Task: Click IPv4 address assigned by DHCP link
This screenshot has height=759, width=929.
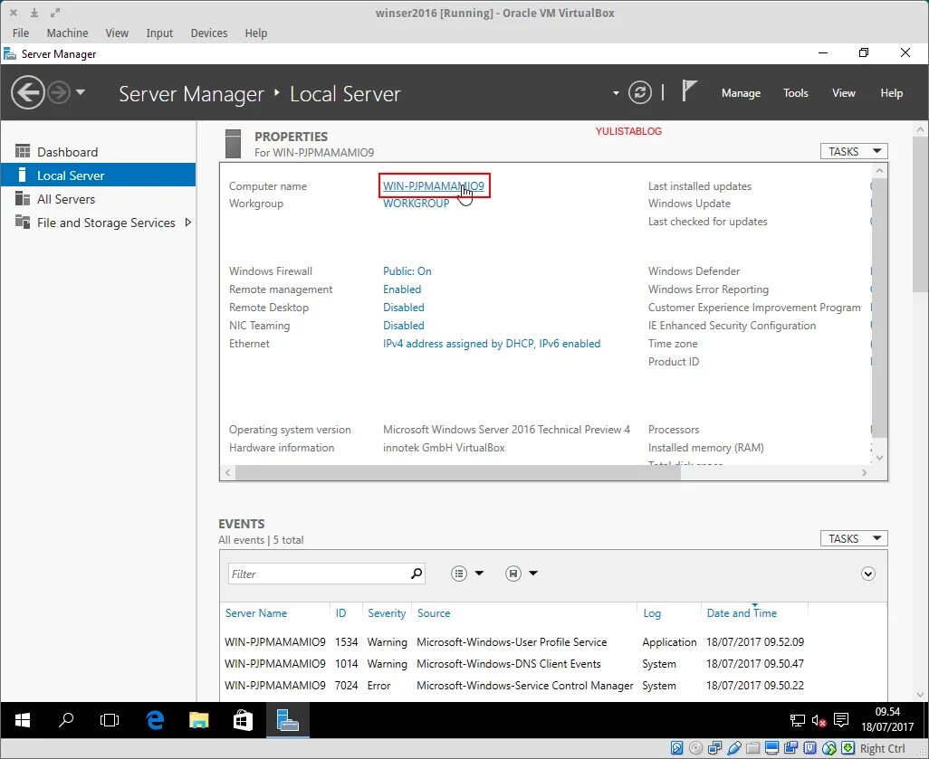Action: pyautogui.click(x=491, y=344)
